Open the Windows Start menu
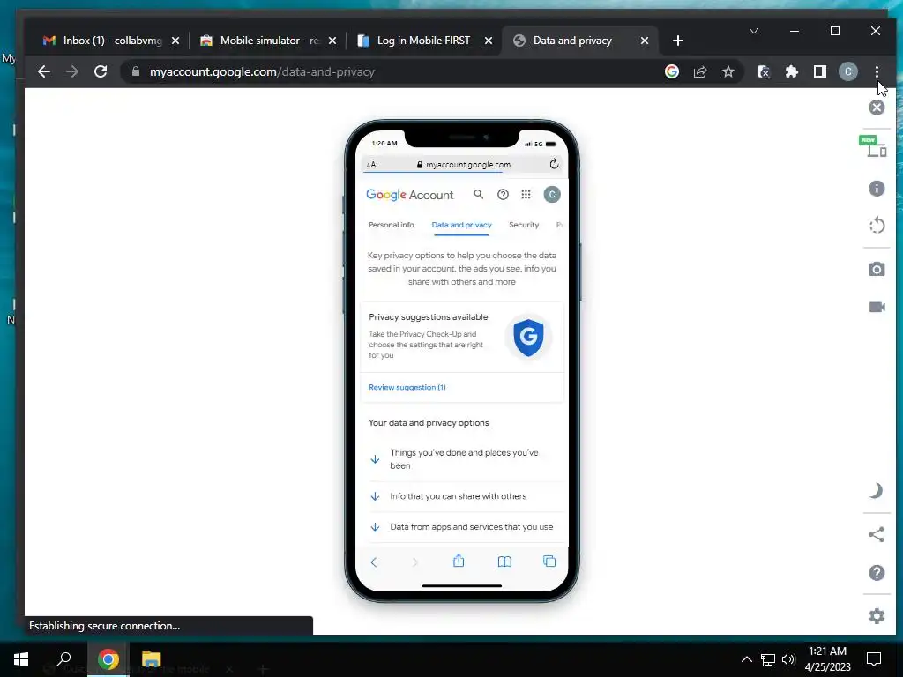 click(x=21, y=659)
